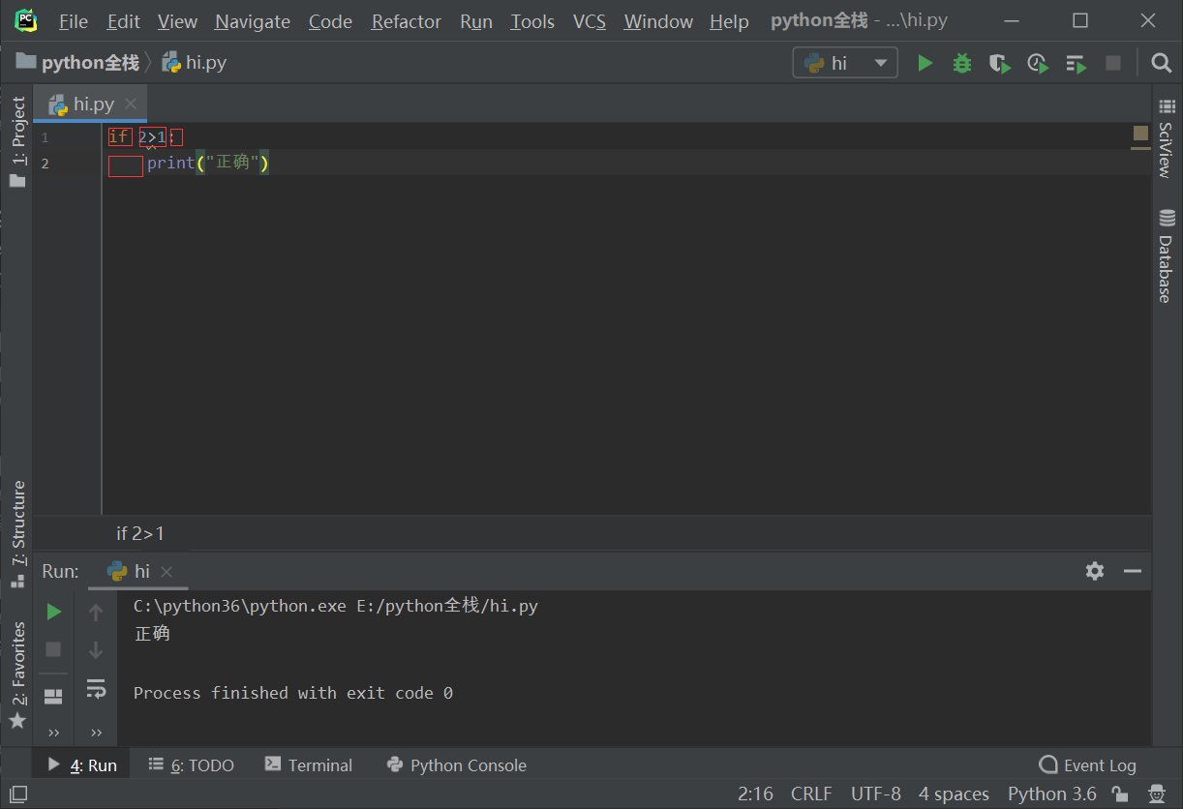
Task: Expand more actions under soft-wrap icon
Action: pyautogui.click(x=96, y=733)
